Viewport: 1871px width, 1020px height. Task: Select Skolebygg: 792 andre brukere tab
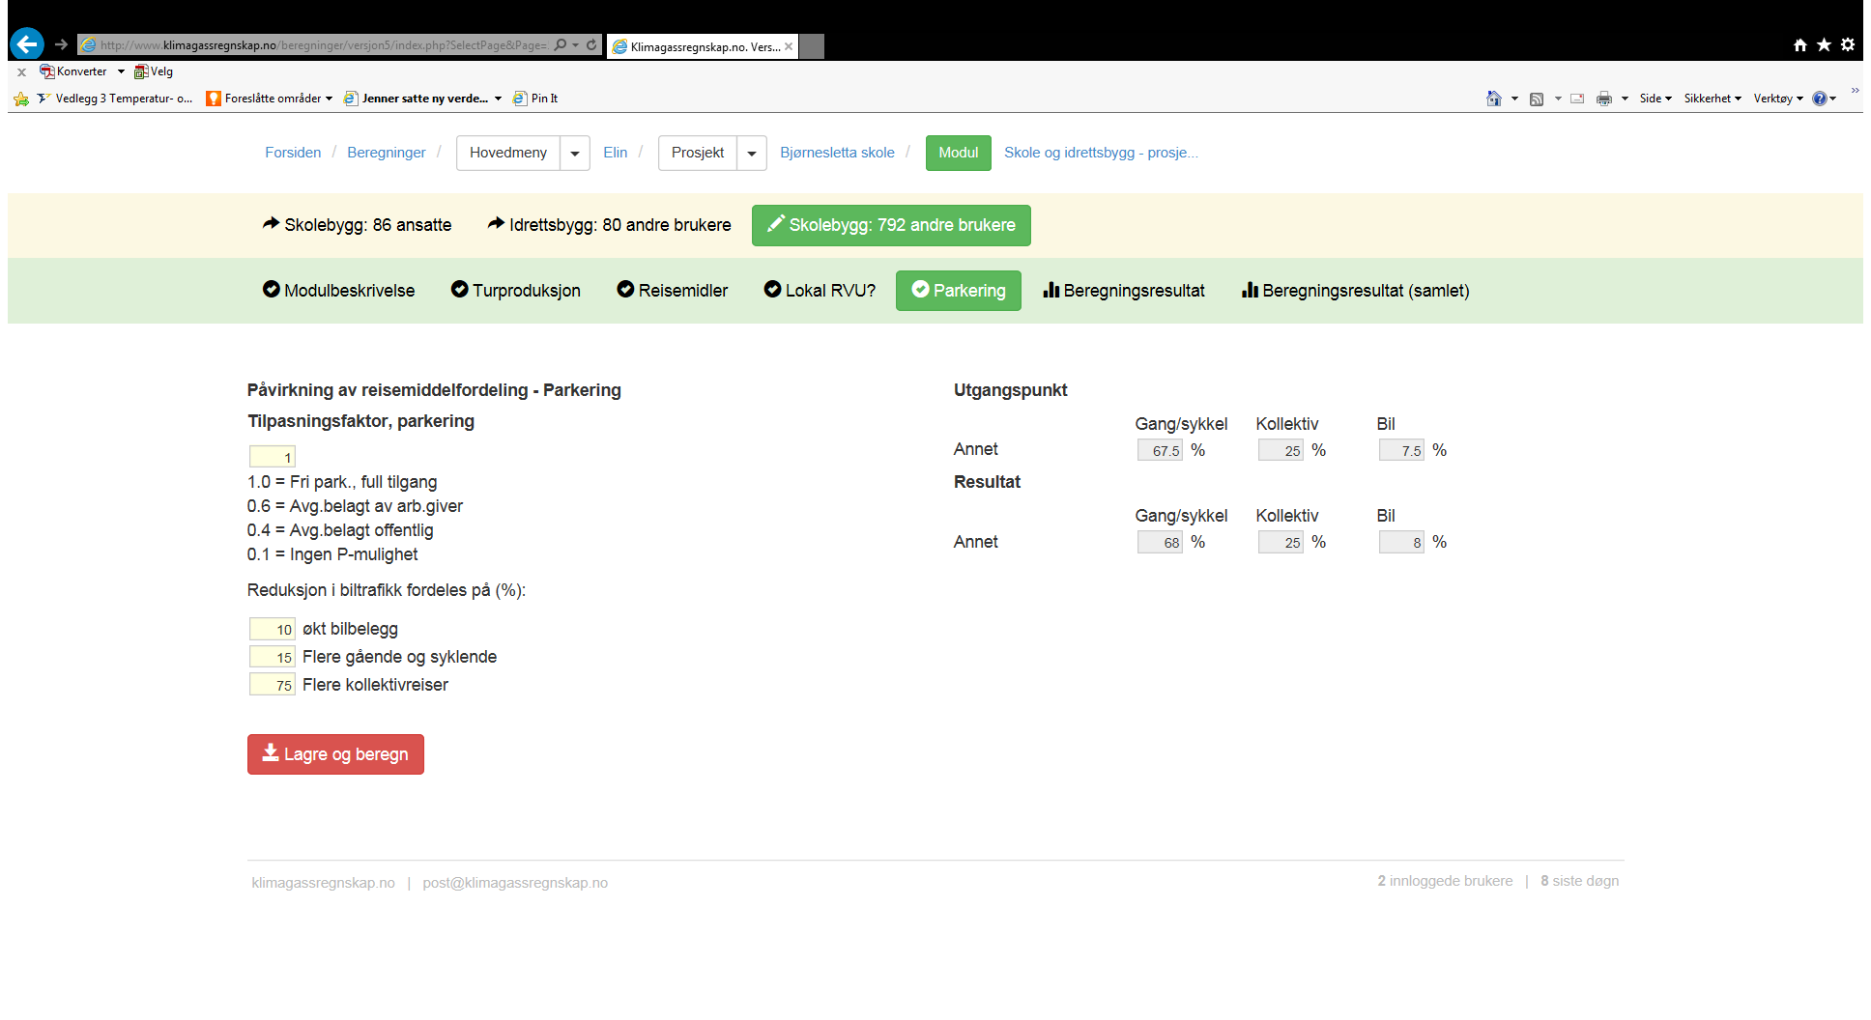[891, 225]
